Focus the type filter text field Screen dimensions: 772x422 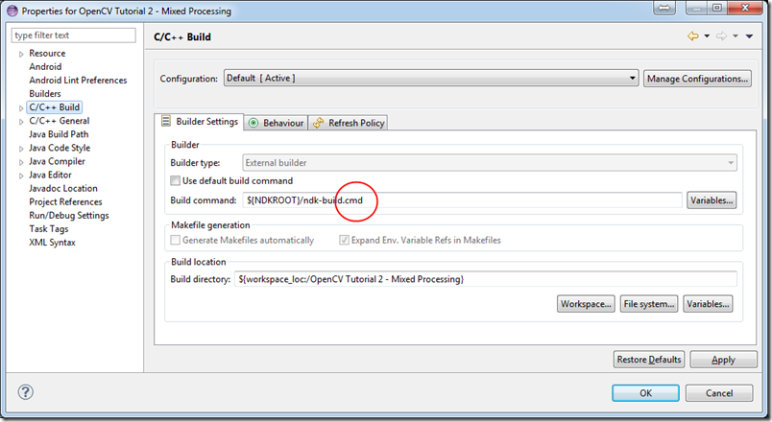[x=73, y=35]
